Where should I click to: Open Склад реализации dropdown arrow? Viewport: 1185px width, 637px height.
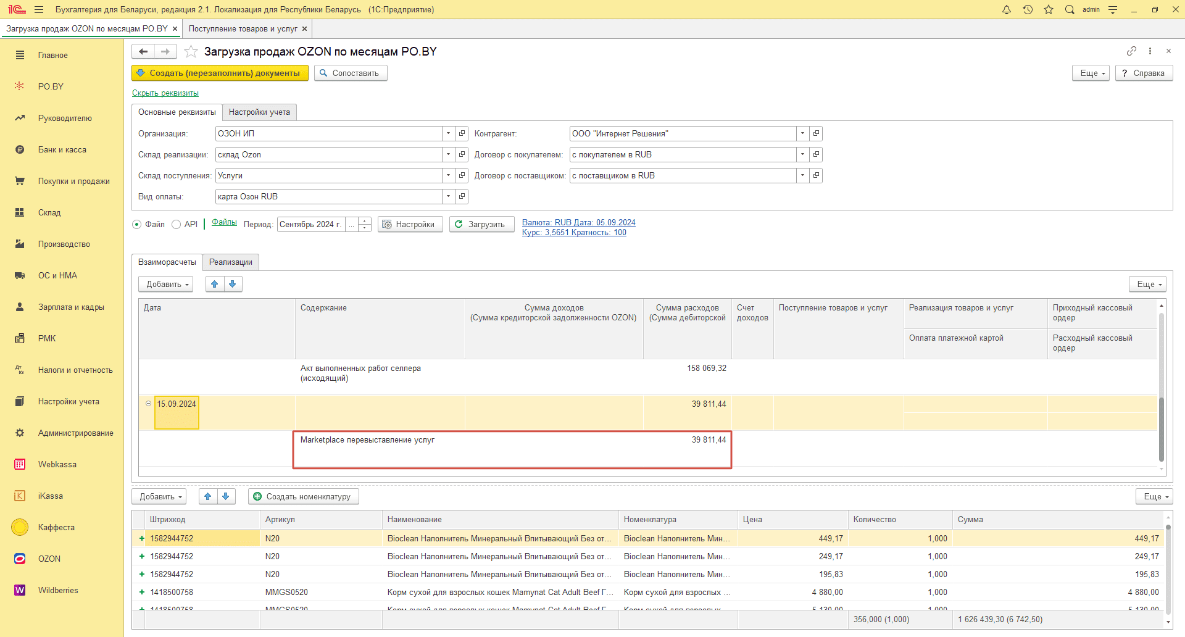(449, 154)
